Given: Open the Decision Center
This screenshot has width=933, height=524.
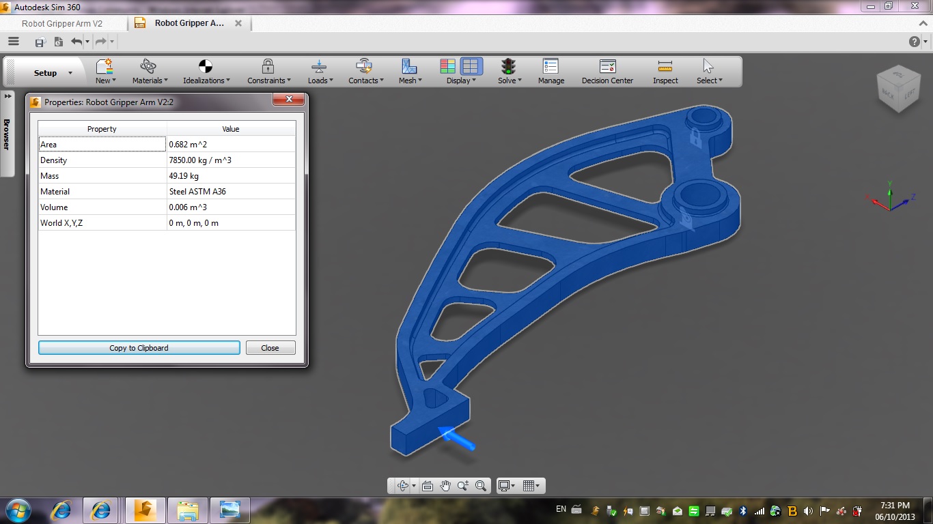Looking at the screenshot, I should (x=607, y=72).
